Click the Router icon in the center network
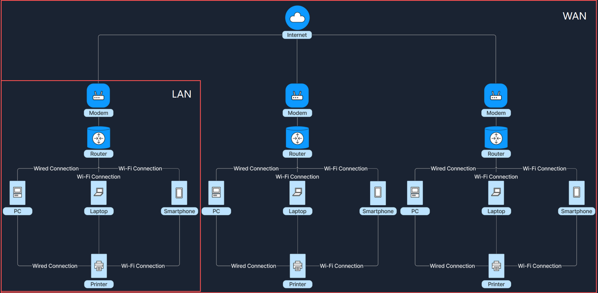 tap(297, 138)
